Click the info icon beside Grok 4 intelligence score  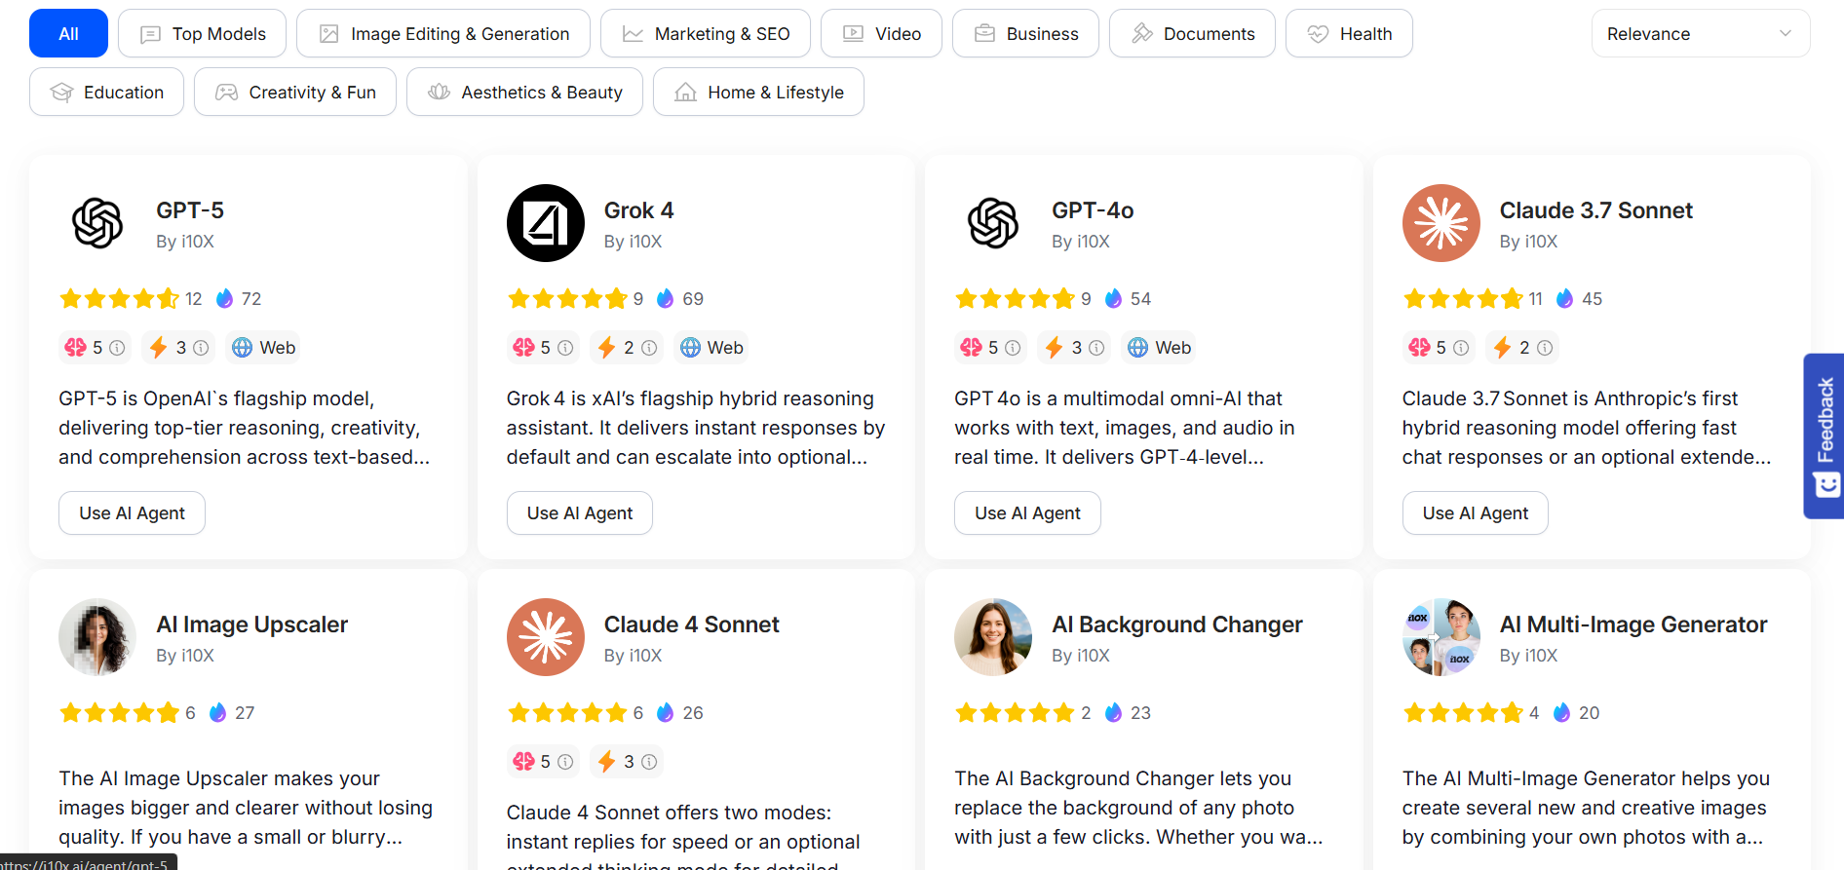[x=565, y=348]
